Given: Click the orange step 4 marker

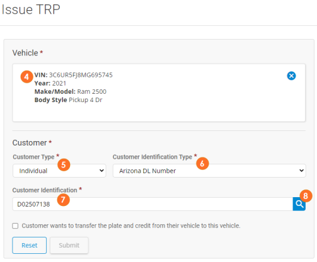Looking at the screenshot, I should 26,77.
